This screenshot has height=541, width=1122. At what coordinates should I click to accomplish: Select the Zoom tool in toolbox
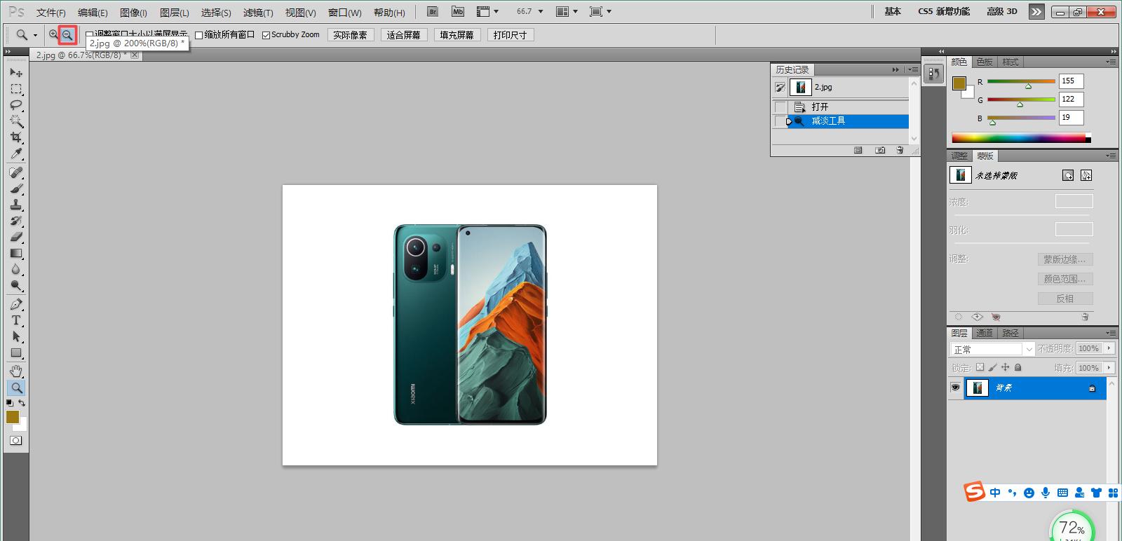coord(16,387)
